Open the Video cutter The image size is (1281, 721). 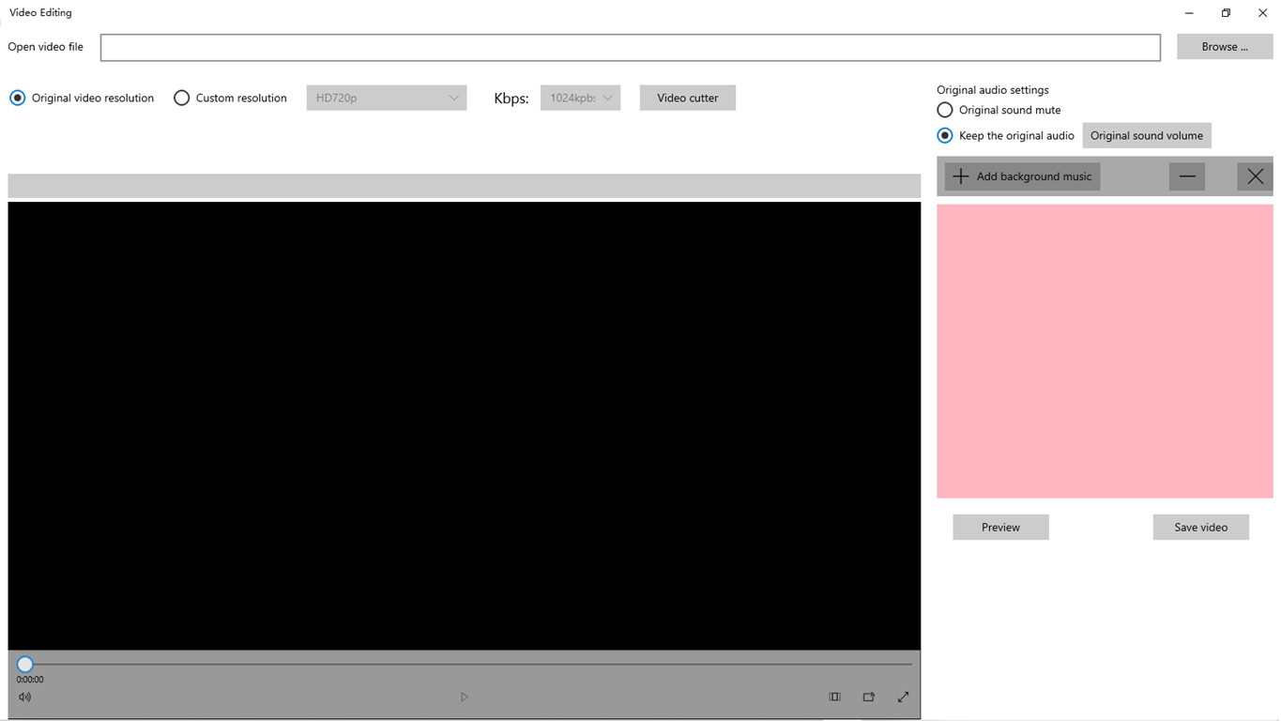[687, 97]
